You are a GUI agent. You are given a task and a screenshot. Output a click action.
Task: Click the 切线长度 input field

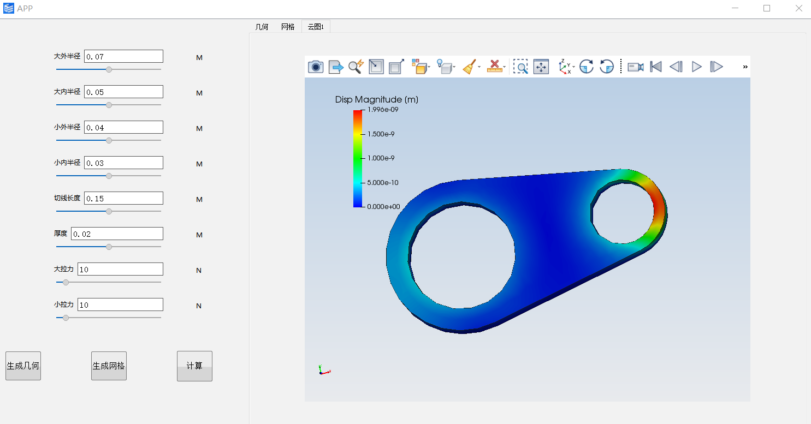click(x=124, y=198)
